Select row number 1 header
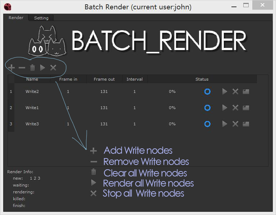The height and width of the screenshot is (215, 276). [11, 91]
